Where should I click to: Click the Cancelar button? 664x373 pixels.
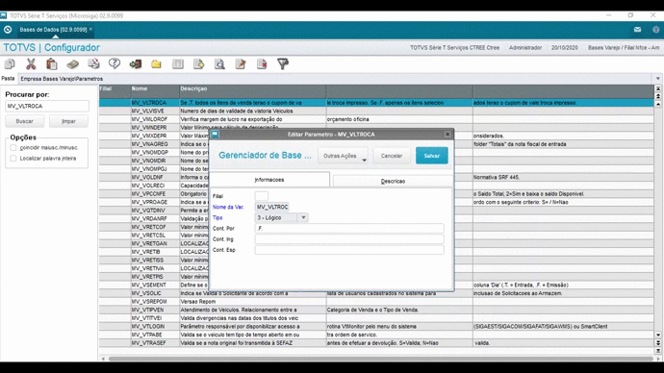click(x=392, y=156)
